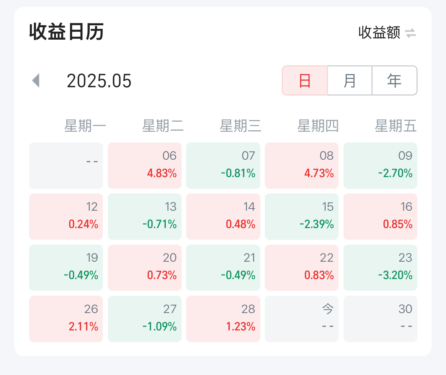This screenshot has width=446, height=375.
Task: Tap day 23 showing -3.20%
Action: point(380,268)
